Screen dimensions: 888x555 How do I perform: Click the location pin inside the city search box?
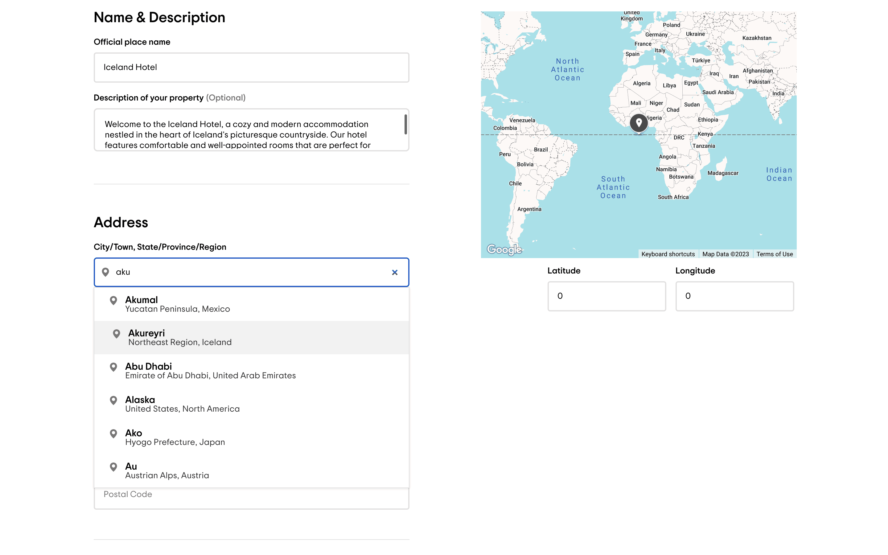pyautogui.click(x=106, y=272)
